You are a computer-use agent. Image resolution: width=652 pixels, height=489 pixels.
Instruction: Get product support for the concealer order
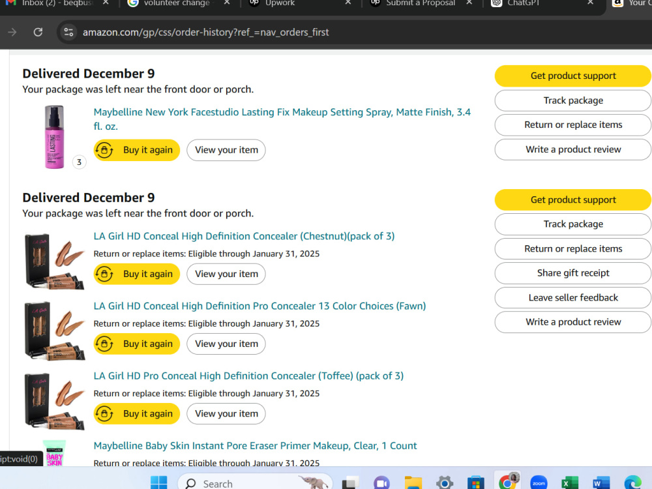click(x=573, y=200)
